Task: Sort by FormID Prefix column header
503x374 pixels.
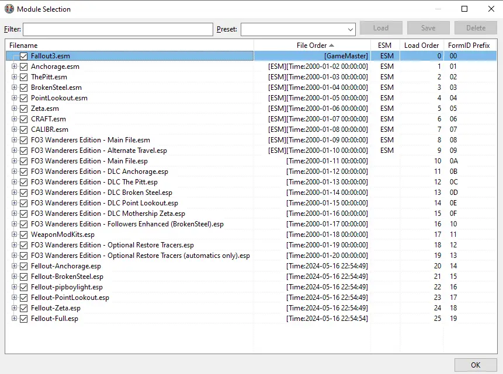Action: pos(470,46)
